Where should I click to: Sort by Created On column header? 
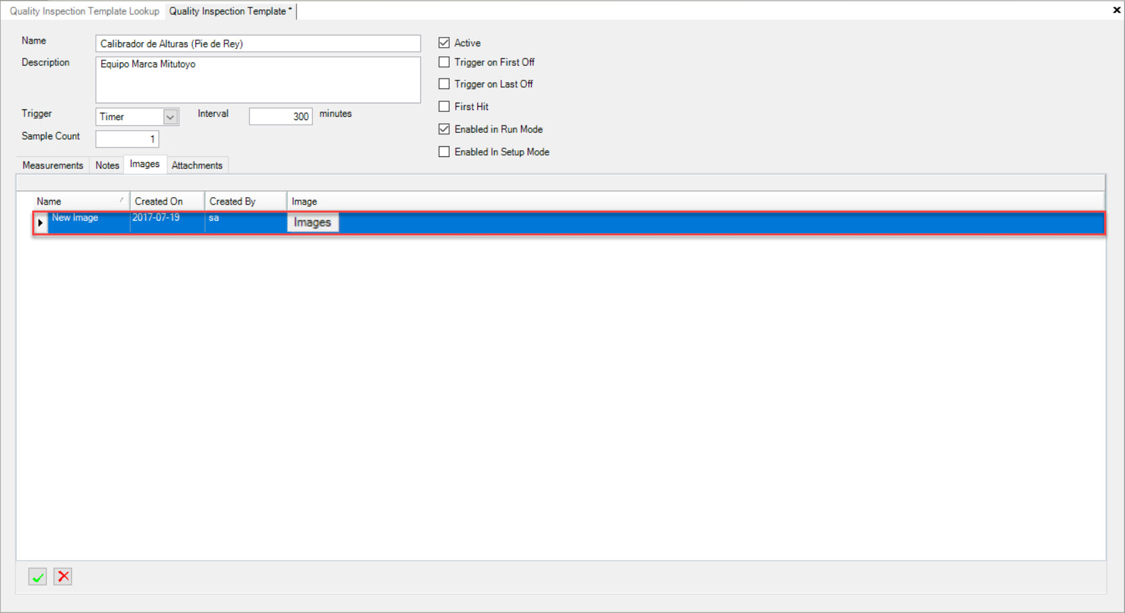167,201
